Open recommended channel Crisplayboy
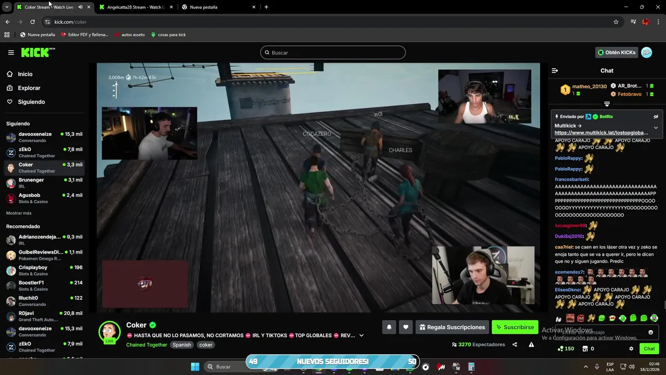This screenshot has width=666, height=375. click(x=44, y=270)
